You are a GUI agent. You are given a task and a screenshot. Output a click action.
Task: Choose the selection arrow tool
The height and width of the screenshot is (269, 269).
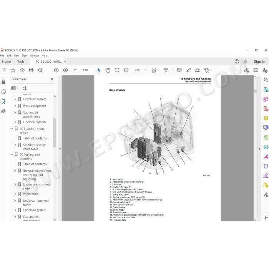99,70
